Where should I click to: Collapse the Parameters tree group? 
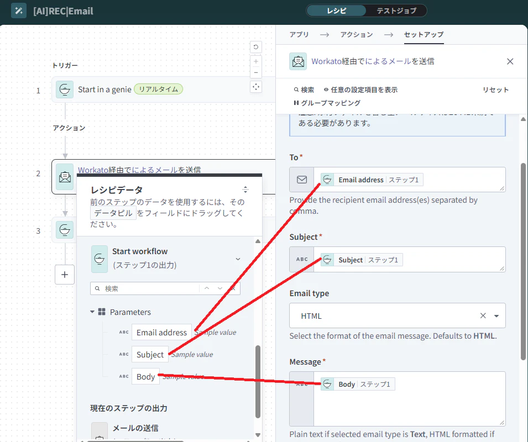[92, 312]
